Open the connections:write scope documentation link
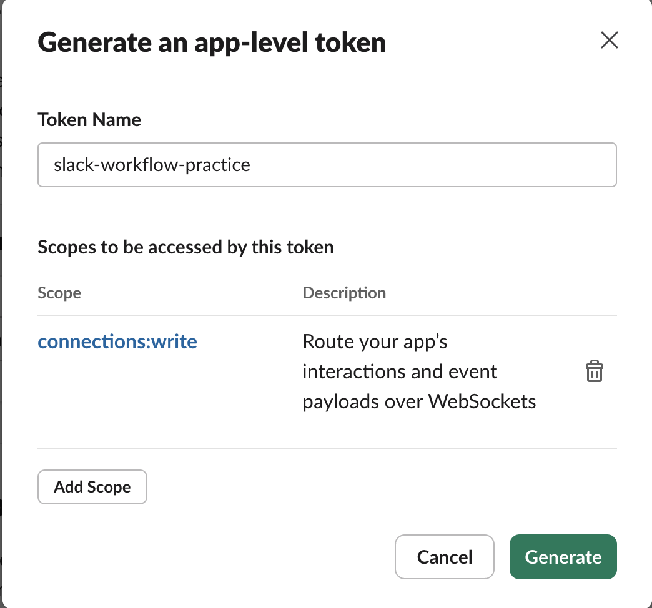Image resolution: width=652 pixels, height=608 pixels. [117, 341]
